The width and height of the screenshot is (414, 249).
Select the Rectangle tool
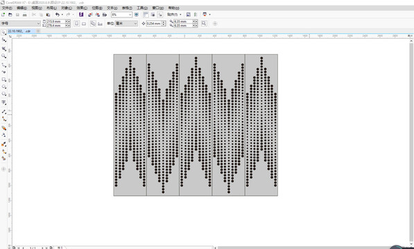pyautogui.click(x=3, y=80)
